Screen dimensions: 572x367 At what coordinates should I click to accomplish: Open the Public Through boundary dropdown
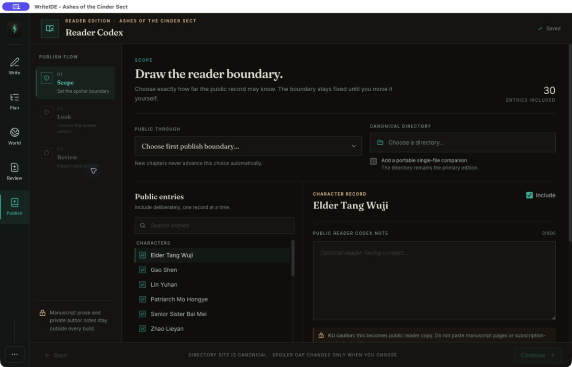(x=248, y=146)
